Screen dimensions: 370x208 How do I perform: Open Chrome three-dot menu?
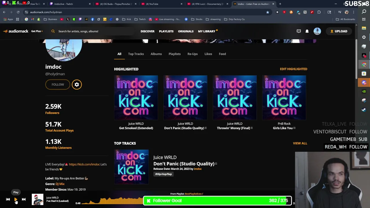[x=354, y=12]
